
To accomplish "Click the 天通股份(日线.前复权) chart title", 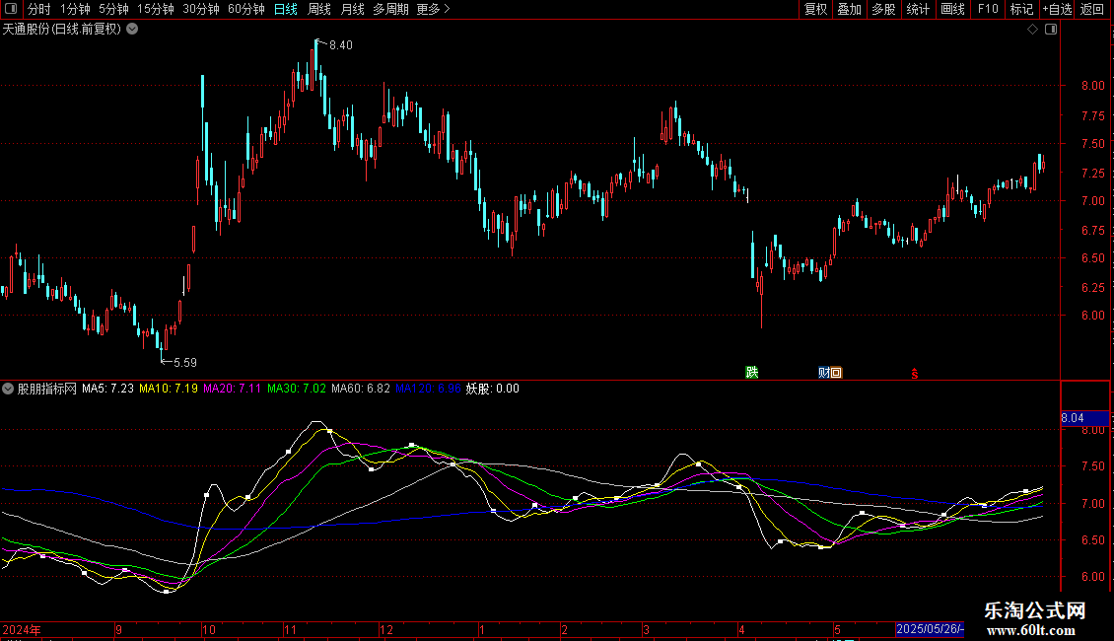I will [x=62, y=30].
